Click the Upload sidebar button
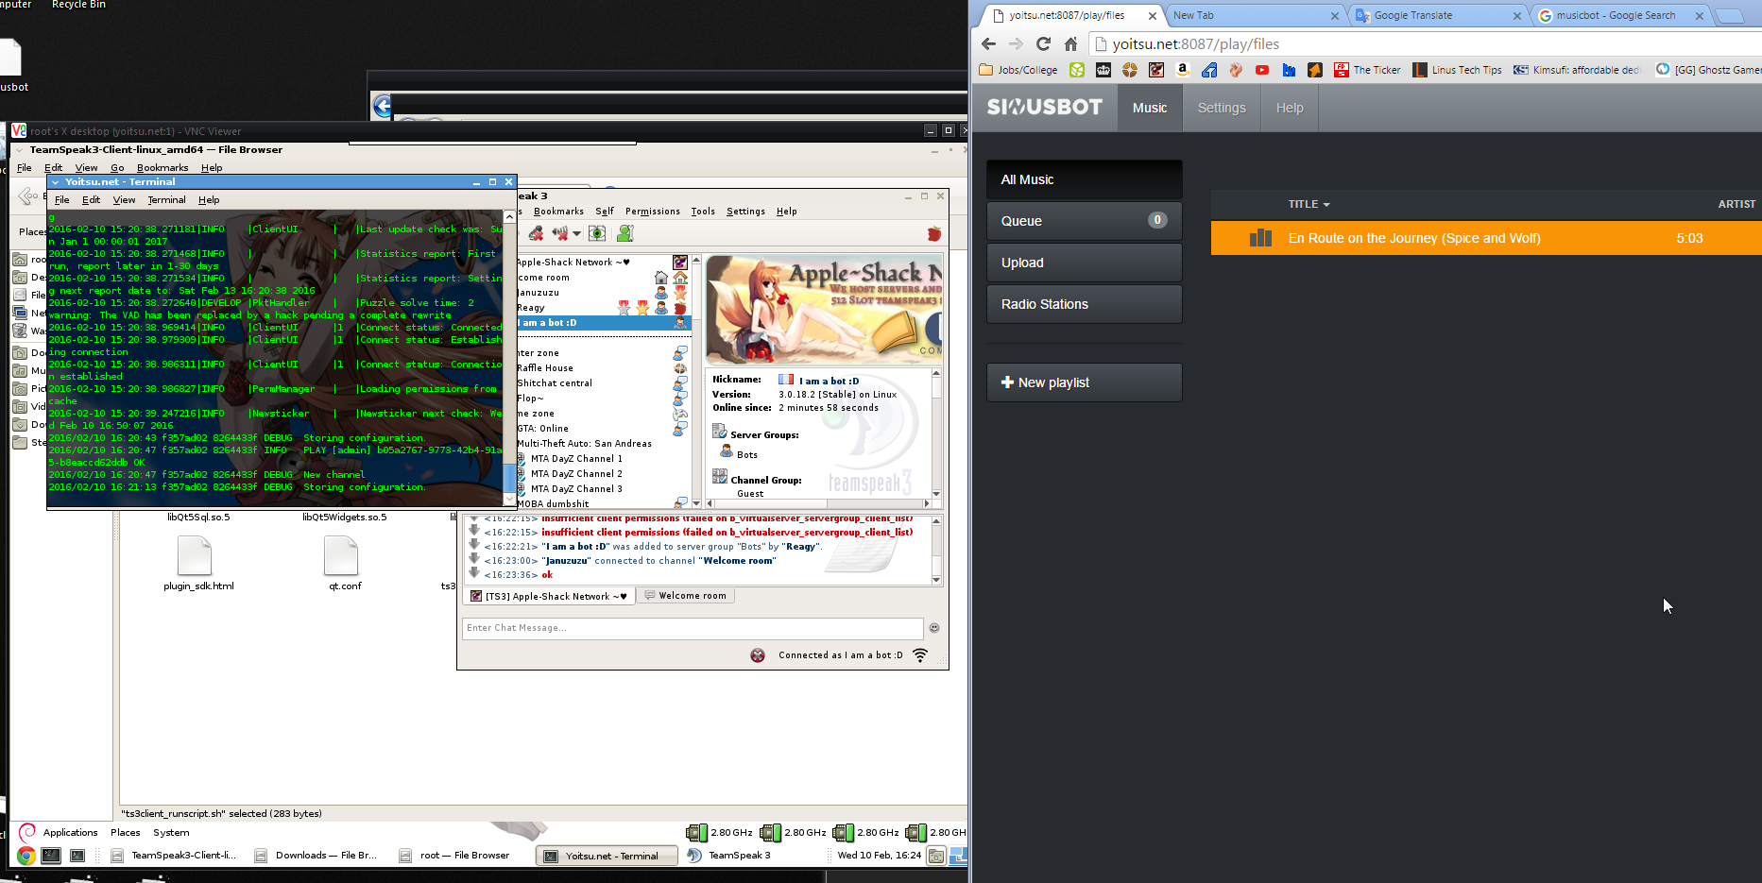1762x883 pixels. point(1085,263)
